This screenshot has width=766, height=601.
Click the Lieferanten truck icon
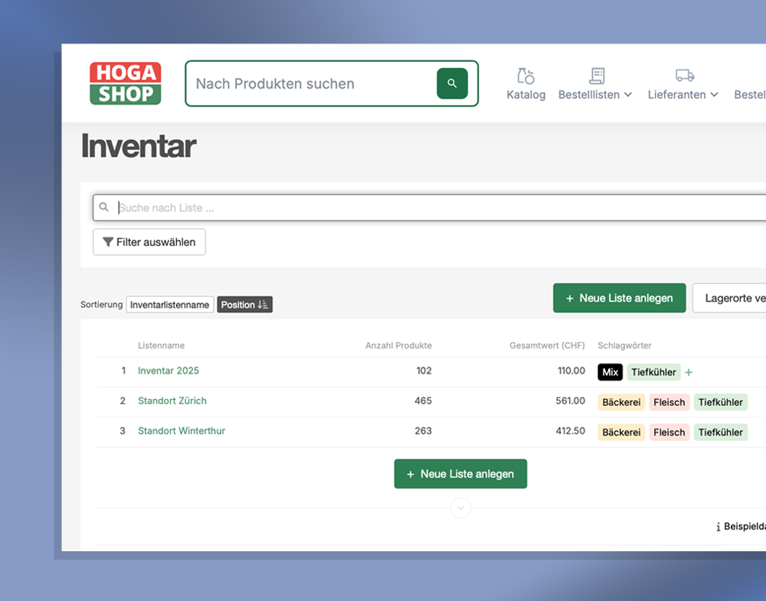pyautogui.click(x=684, y=76)
